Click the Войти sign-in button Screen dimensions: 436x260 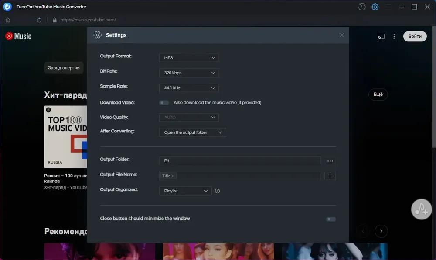click(x=415, y=37)
